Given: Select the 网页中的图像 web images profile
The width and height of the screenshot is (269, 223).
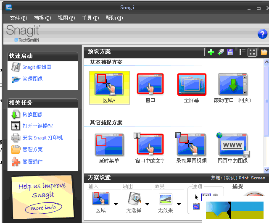Looking at the screenshot, I should (232, 148).
